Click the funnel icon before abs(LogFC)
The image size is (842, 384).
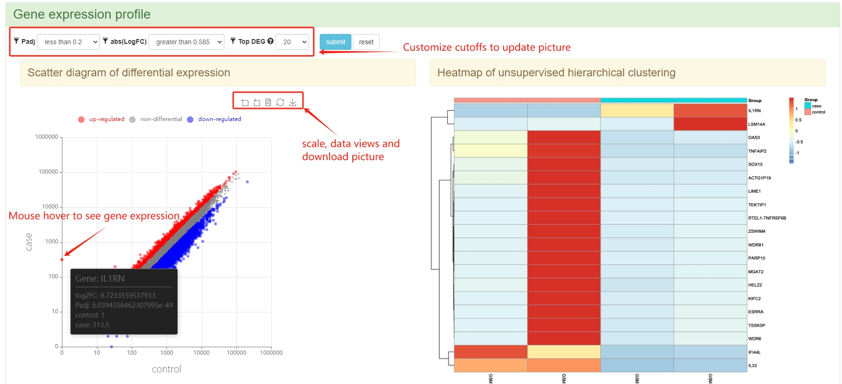(106, 41)
